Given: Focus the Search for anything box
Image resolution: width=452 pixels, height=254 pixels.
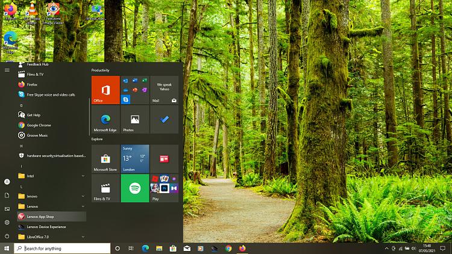Looking at the screenshot, I should point(62,248).
